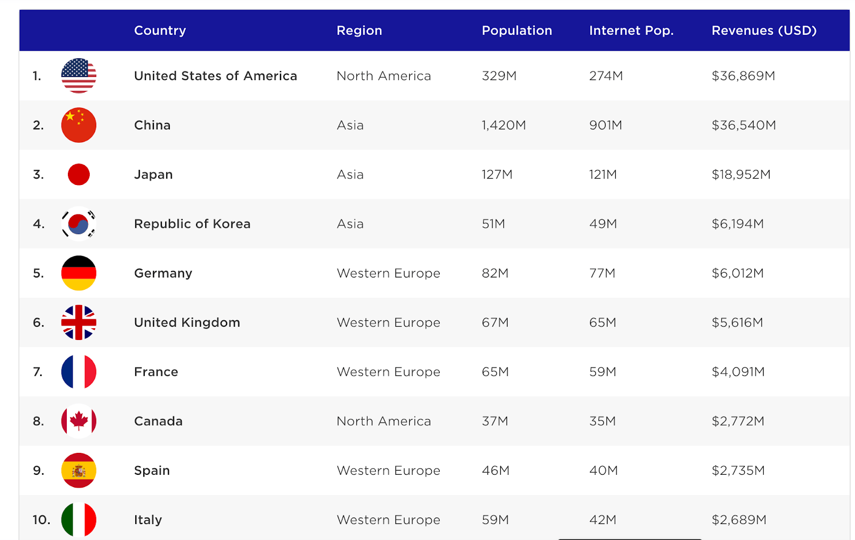Click the Germany flag icon

[x=79, y=273]
